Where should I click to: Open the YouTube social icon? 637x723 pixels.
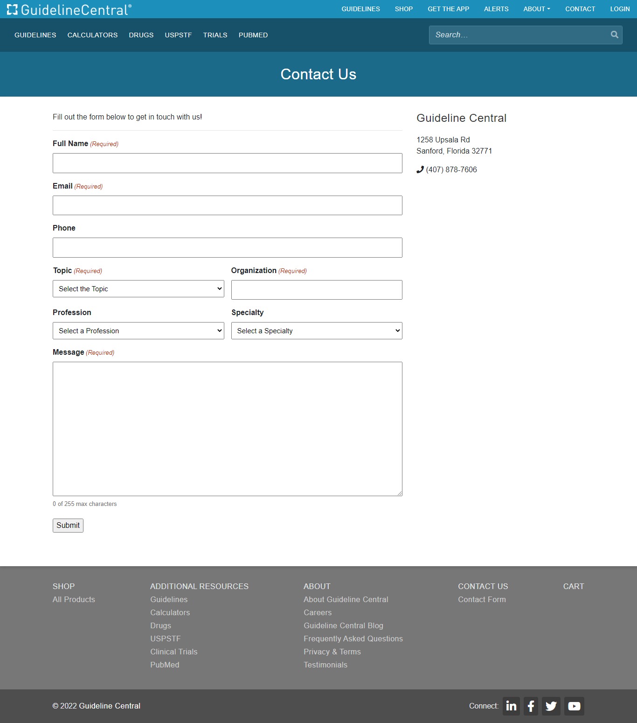(574, 706)
